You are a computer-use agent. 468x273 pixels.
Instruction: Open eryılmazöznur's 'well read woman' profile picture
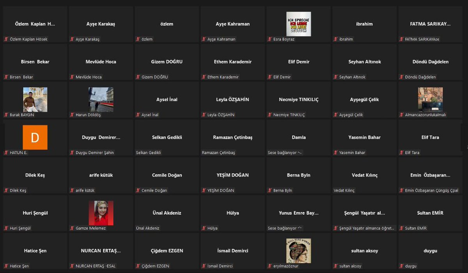pos(299,251)
